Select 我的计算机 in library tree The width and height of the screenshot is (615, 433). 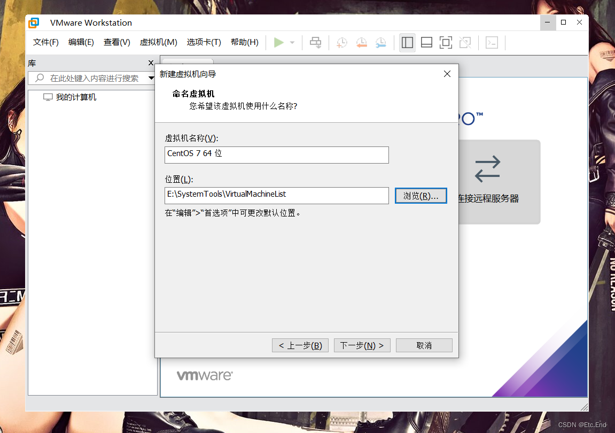point(76,97)
